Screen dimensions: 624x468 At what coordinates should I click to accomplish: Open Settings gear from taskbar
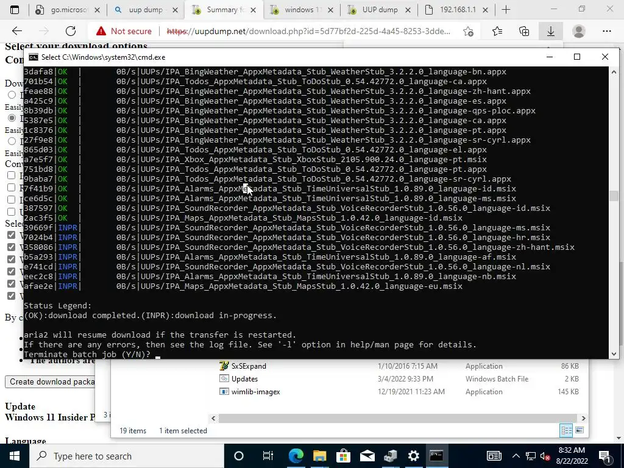pos(414,456)
